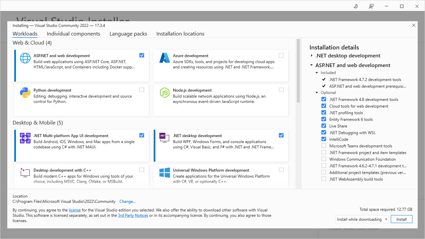Switch to Installation locations tab
The width and height of the screenshot is (425, 239).
click(x=180, y=34)
